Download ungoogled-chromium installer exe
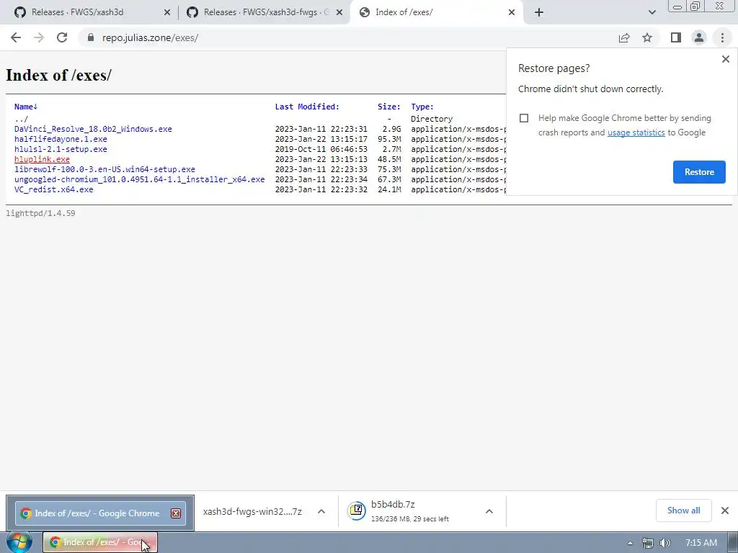 (x=139, y=179)
